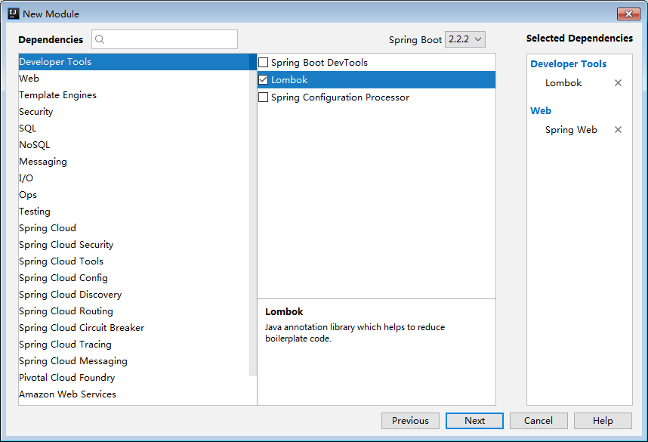648x442 pixels.
Task: Click the IntelliJ icon in the title bar
Action: [x=14, y=14]
